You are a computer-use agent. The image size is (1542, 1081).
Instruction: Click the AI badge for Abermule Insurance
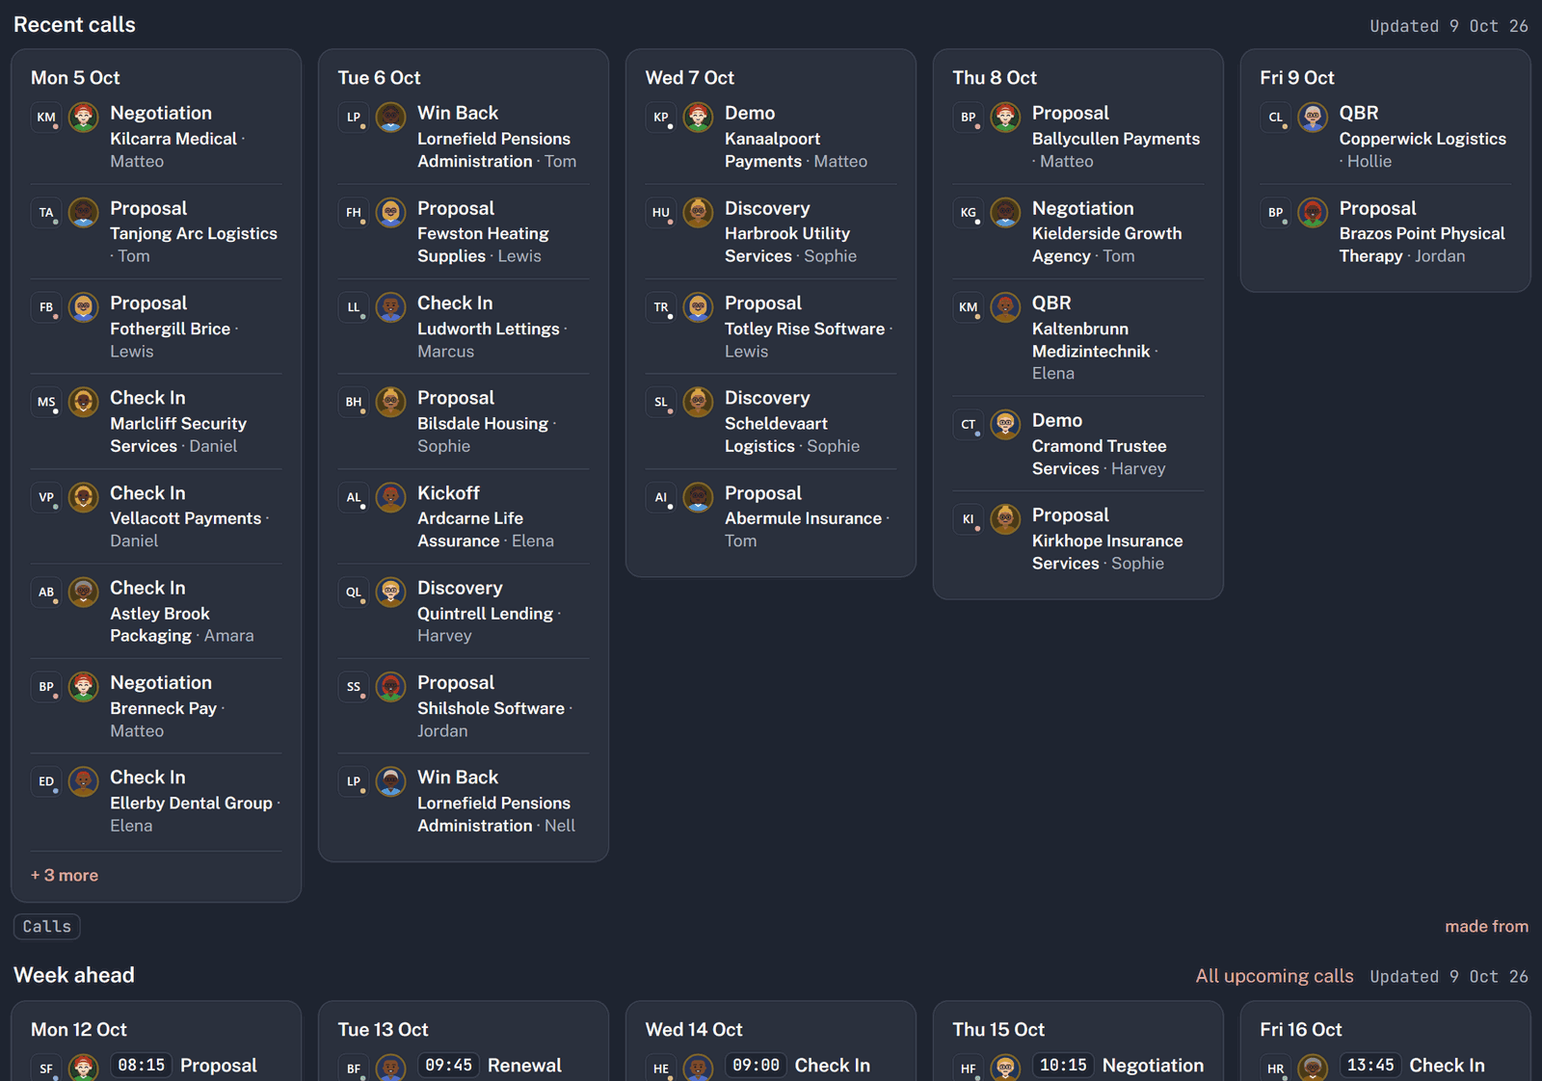pyautogui.click(x=661, y=498)
